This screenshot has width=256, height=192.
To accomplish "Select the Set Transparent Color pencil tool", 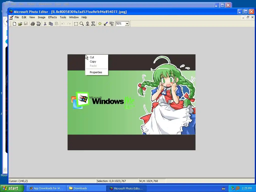I will click(x=106, y=24).
